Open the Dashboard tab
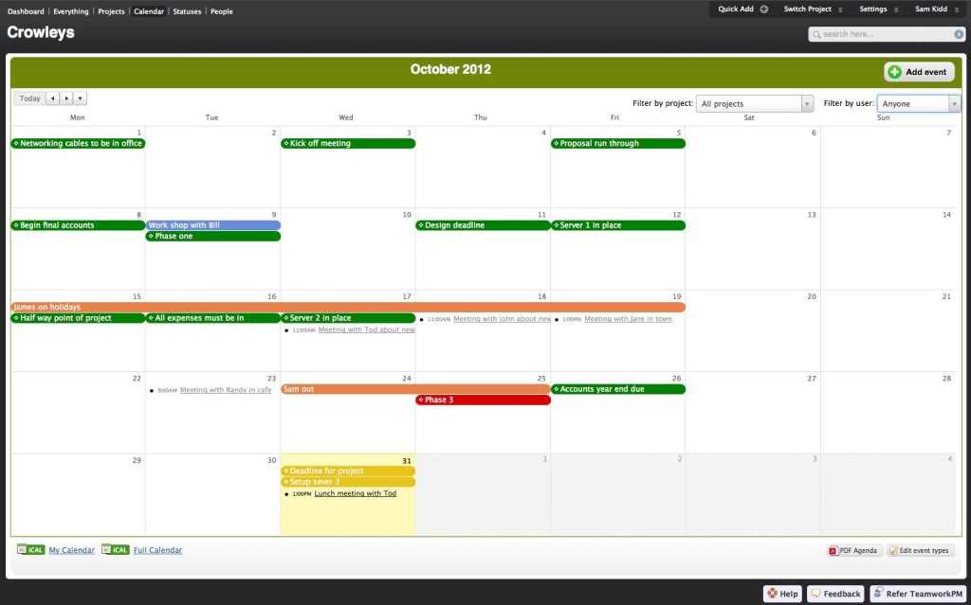The height and width of the screenshot is (605, 971). coord(26,11)
